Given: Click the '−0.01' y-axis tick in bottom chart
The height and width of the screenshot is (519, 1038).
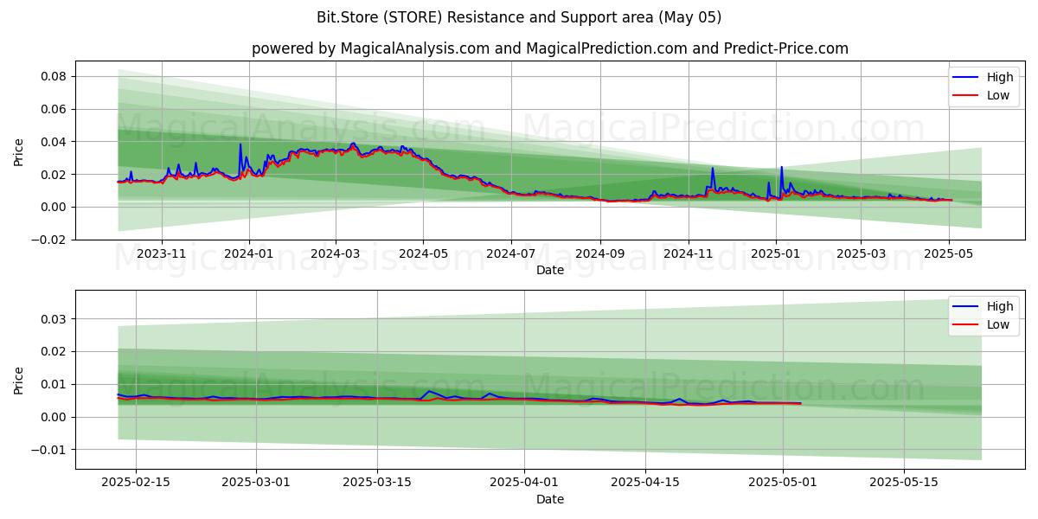Looking at the screenshot, I should click(50, 450).
